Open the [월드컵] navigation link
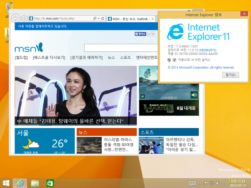Viewport: 251px width, 188px height. (x=21, y=58)
